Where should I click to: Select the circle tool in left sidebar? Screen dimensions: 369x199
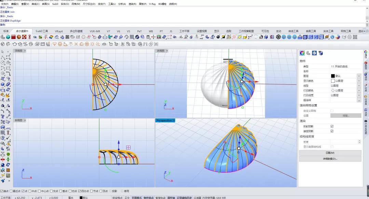click(x=3, y=62)
